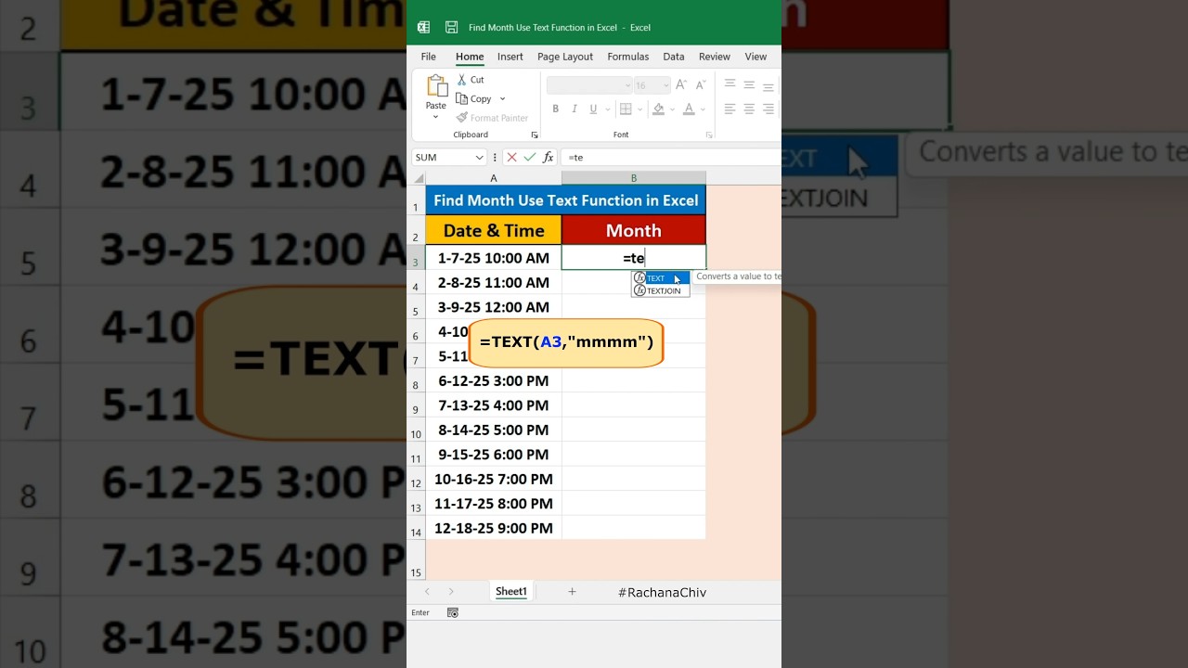Switch to the Review tab
Image resolution: width=1188 pixels, height=668 pixels.
[x=715, y=57]
